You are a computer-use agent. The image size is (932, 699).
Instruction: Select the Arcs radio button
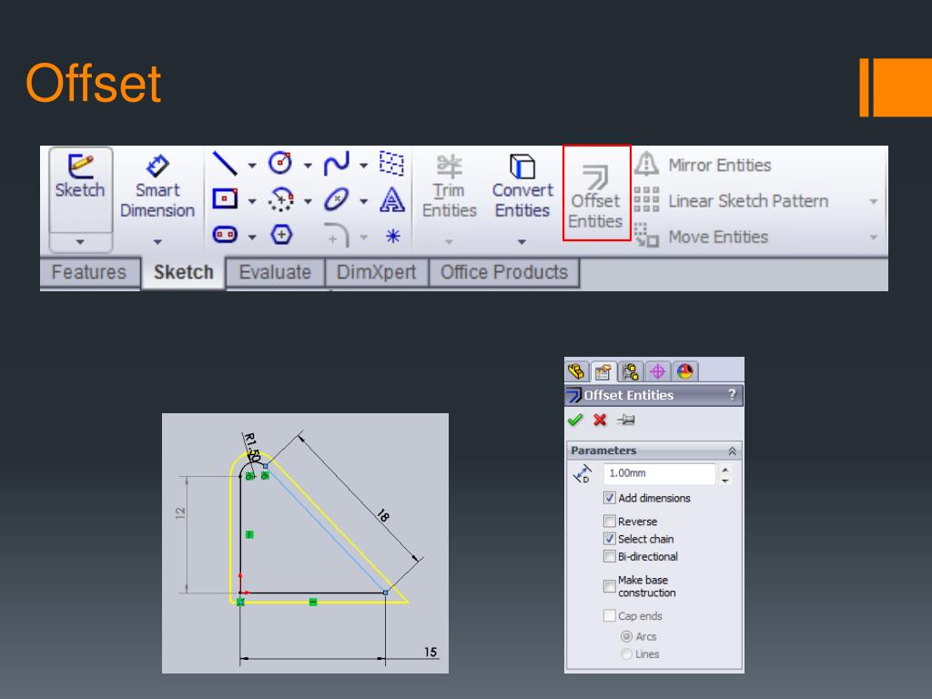pos(626,636)
